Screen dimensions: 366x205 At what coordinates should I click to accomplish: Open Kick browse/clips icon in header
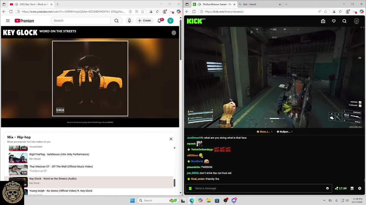point(323,21)
